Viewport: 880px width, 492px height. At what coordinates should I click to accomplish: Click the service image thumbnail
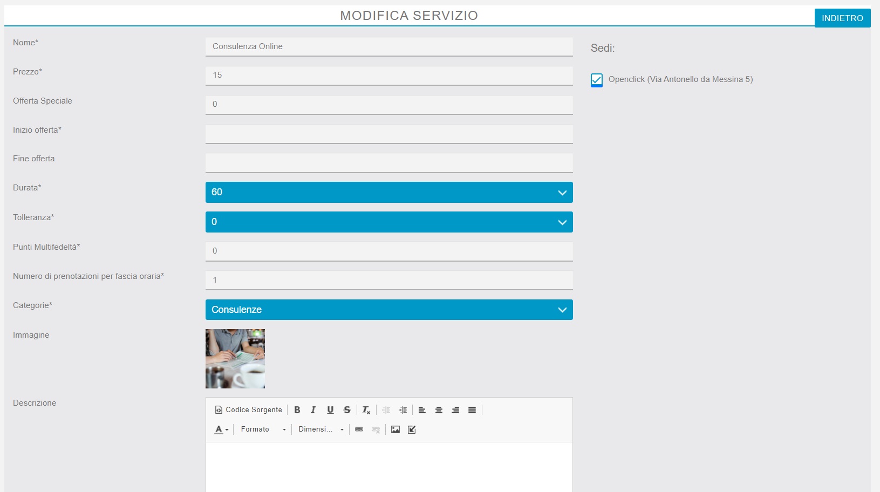[235, 359]
